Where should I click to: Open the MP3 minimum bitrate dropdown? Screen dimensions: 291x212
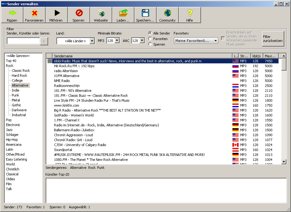[117, 40]
